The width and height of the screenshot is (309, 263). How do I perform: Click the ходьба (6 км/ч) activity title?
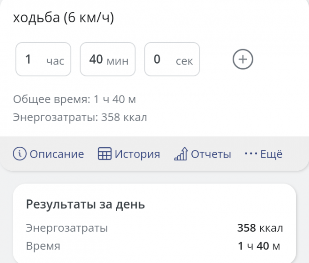click(63, 18)
